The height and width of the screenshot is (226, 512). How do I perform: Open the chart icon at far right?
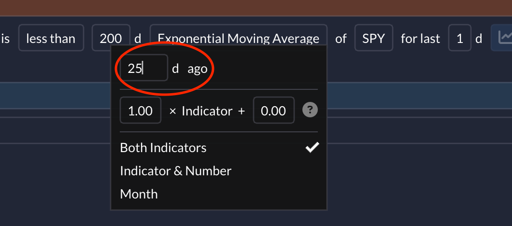501,38
